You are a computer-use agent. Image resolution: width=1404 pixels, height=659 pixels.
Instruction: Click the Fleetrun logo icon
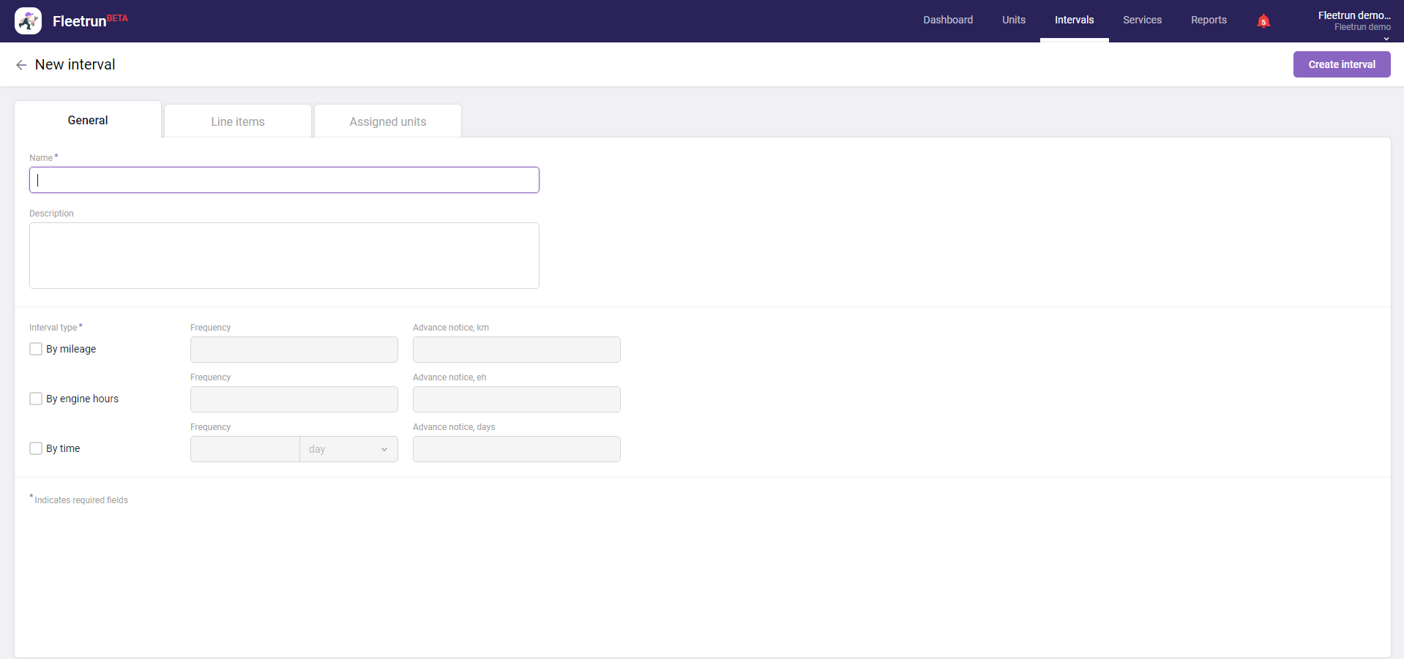point(28,21)
